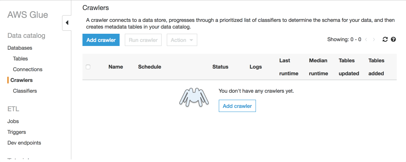
Task: Sort by the Name column header
Action: pos(116,67)
